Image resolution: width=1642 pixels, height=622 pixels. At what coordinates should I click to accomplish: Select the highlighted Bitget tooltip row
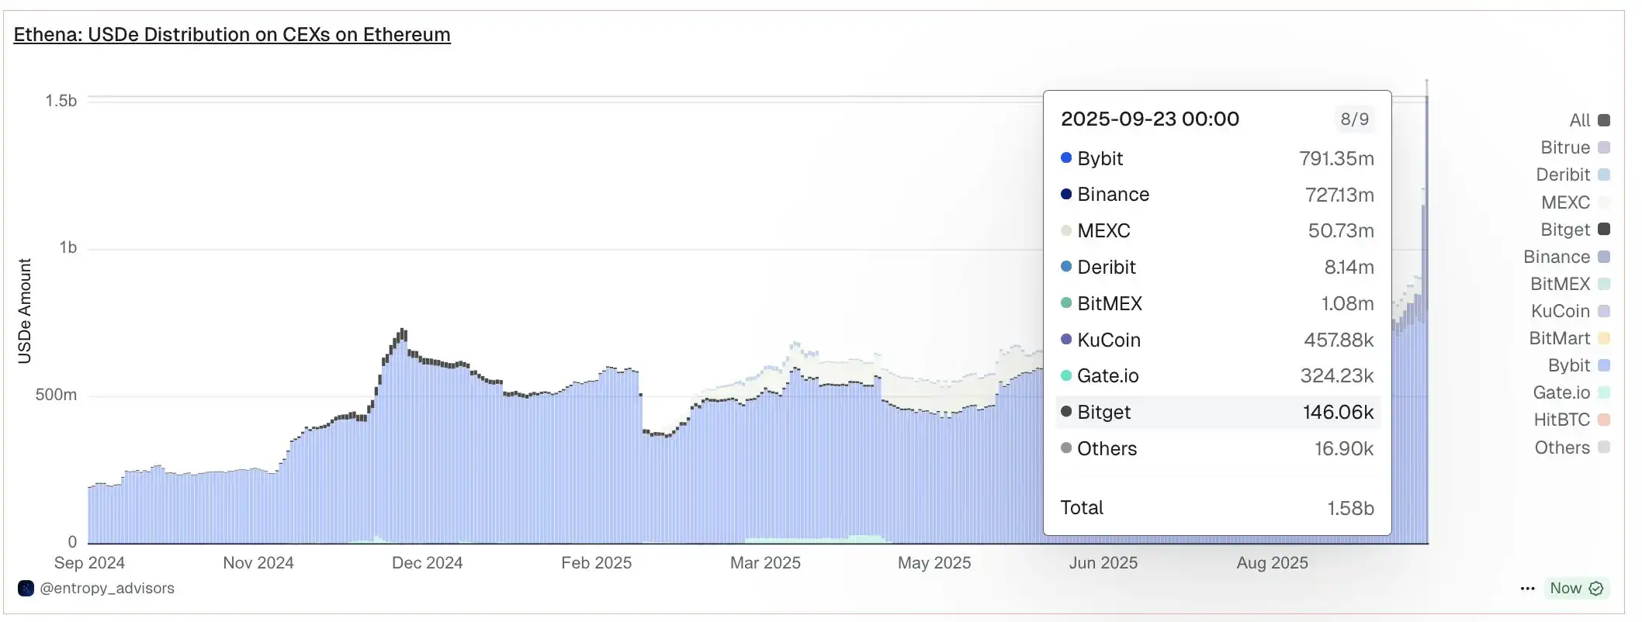[x=1217, y=412]
